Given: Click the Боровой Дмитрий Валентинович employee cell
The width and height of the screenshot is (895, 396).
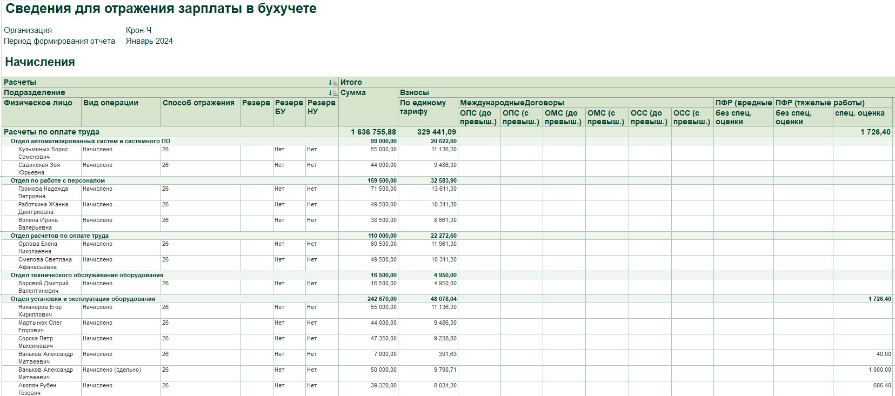Looking at the screenshot, I should click(x=43, y=287).
